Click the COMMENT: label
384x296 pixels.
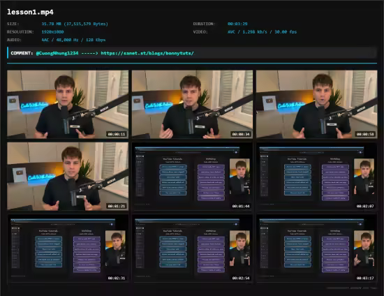point(22,53)
